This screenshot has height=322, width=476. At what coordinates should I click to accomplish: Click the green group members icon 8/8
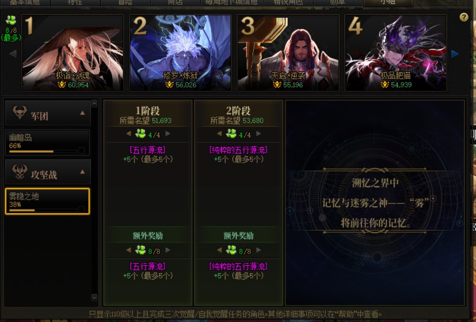coord(11,20)
